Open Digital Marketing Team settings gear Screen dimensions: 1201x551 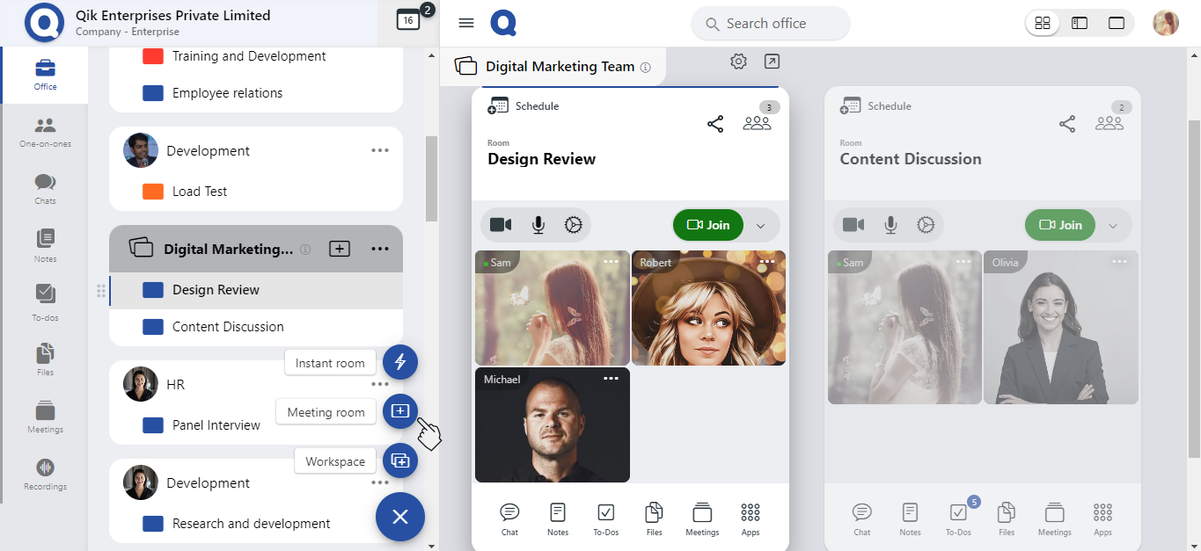(738, 62)
